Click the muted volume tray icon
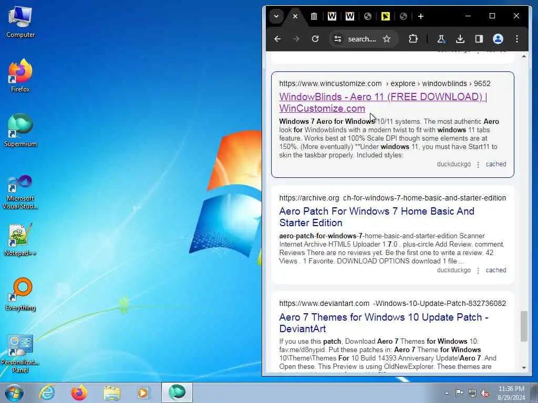 pyautogui.click(x=485, y=393)
